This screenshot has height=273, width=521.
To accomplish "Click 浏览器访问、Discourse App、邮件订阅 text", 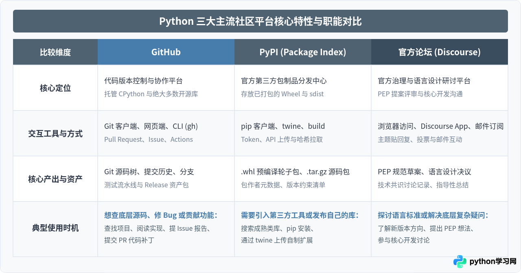I will (x=440, y=126).
